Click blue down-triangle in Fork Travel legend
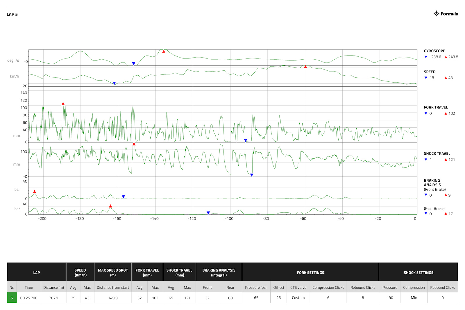This screenshot has height=310, width=465. pyautogui.click(x=426, y=113)
